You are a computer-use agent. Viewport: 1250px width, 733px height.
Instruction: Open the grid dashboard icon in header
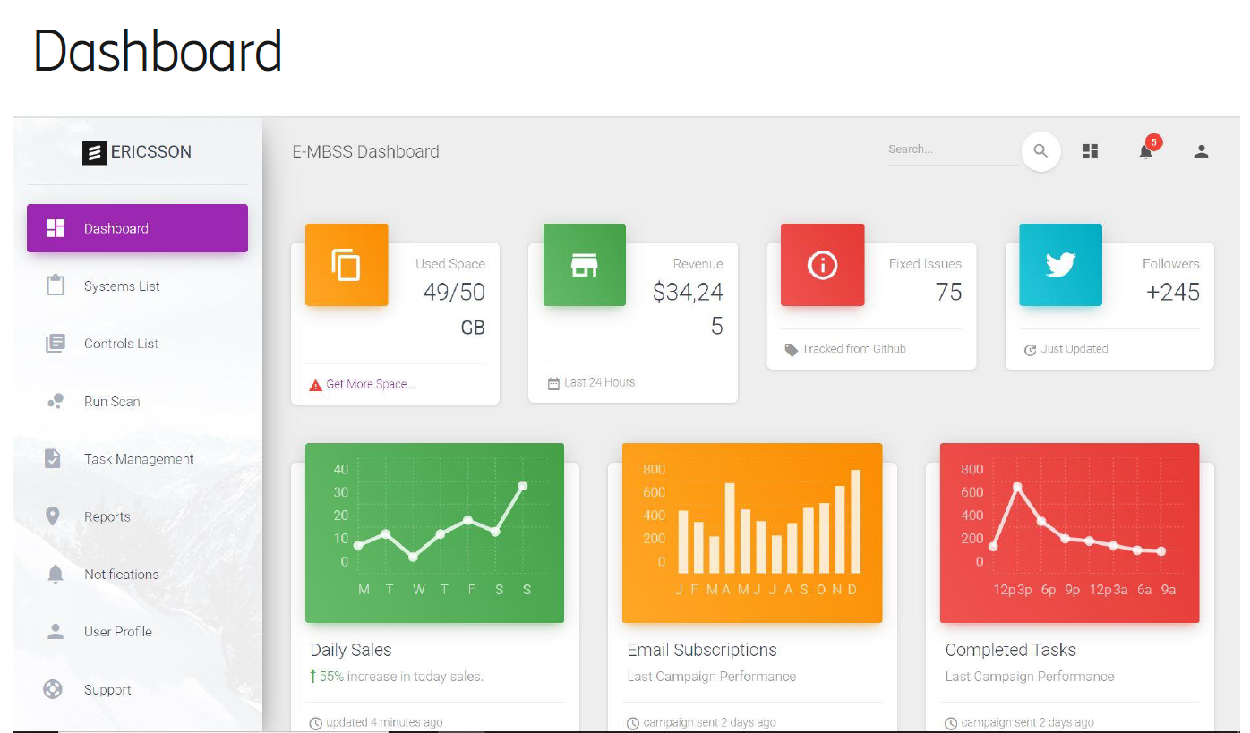(1090, 151)
